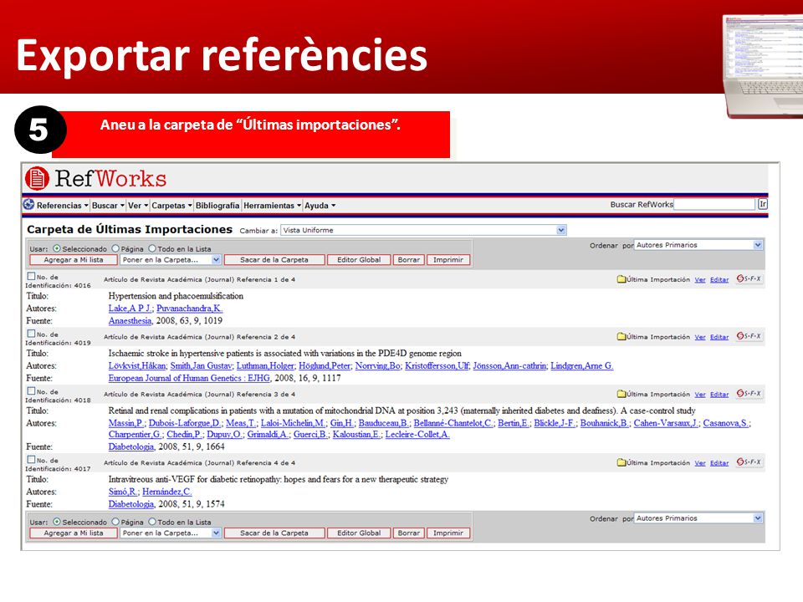Check the box for reference ID 4017
Viewport: 803px width, 602px height.
coord(31,460)
